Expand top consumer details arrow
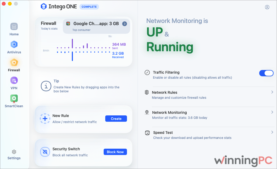This screenshot has width=277, height=169. pos(125,24)
